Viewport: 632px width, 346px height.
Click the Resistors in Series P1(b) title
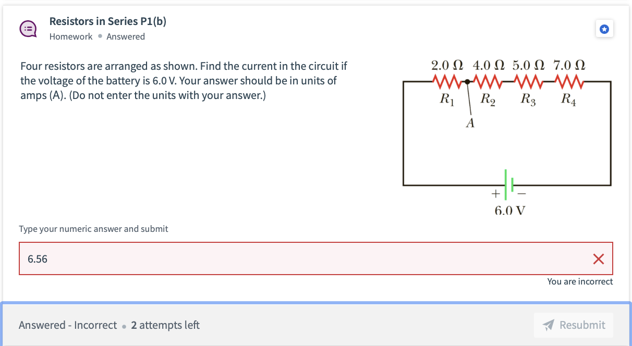coord(107,21)
